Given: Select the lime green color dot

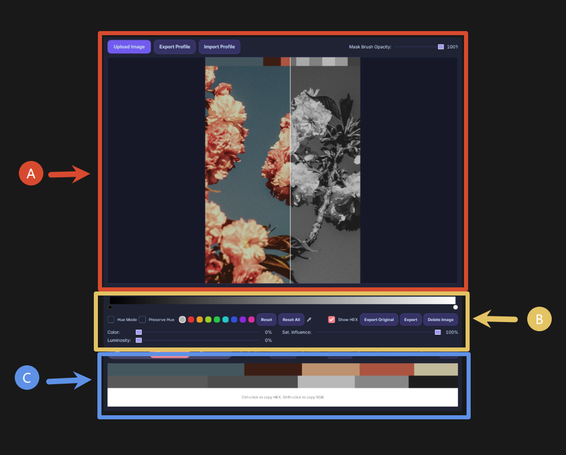Looking at the screenshot, I should click(208, 319).
